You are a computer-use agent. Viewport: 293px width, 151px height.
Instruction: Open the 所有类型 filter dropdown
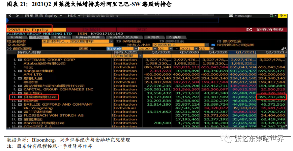[140, 56]
